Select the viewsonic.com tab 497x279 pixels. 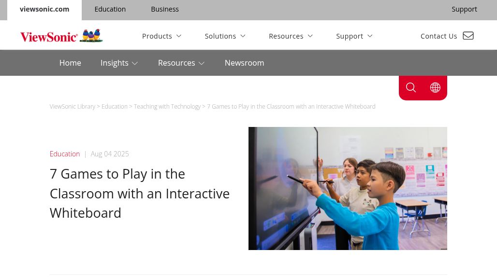coord(44,9)
